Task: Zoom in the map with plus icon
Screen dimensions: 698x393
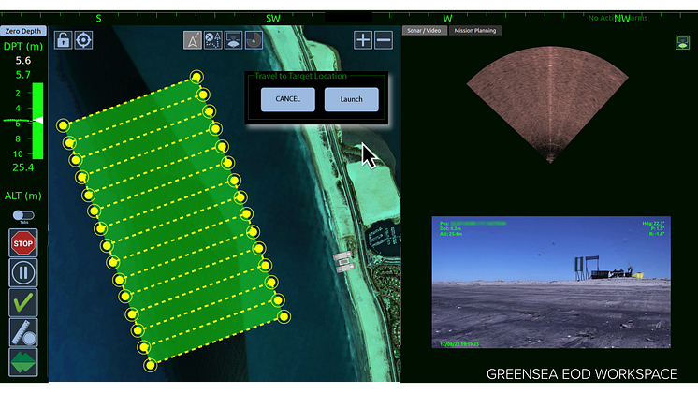Action: (363, 40)
